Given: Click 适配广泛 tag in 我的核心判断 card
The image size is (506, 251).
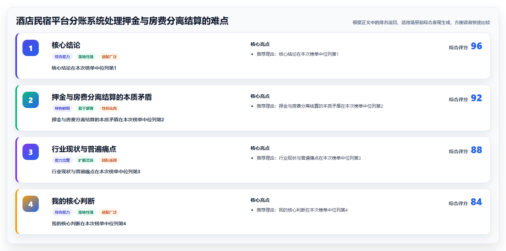Looking at the screenshot, I should point(109,212).
